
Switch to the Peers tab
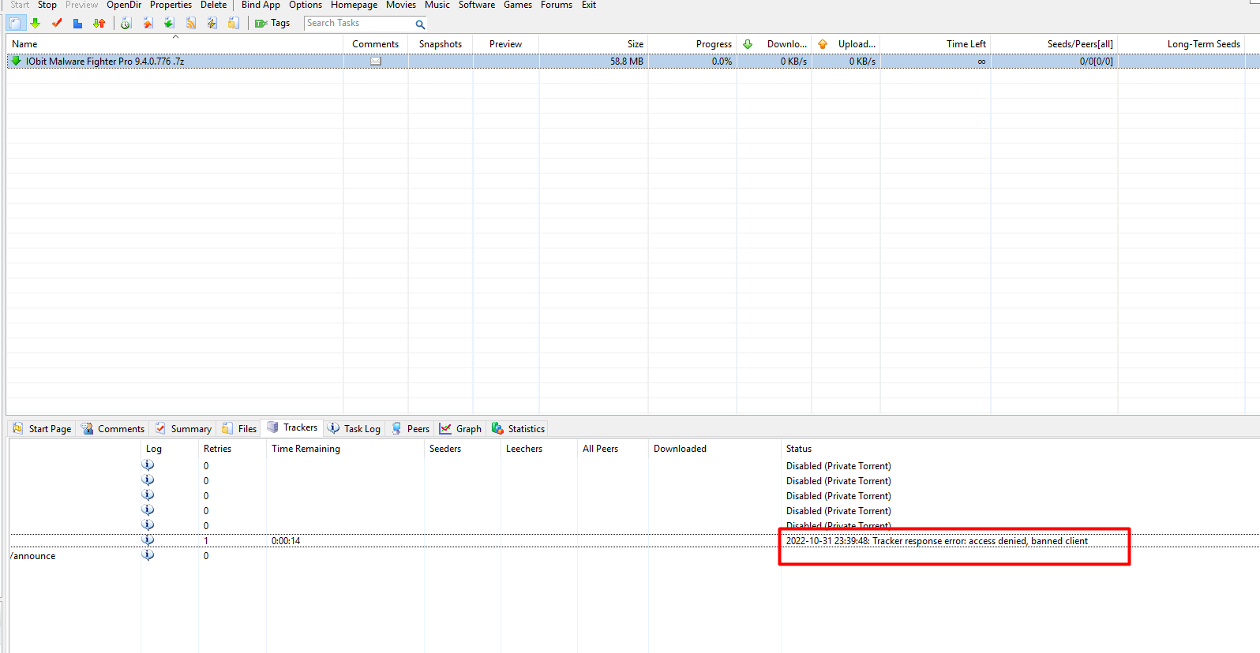coord(411,428)
